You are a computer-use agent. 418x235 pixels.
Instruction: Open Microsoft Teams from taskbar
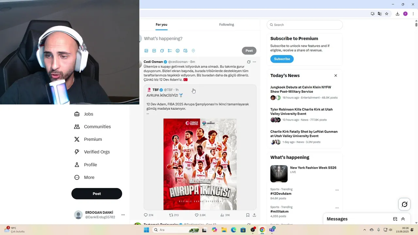click(x=272, y=230)
